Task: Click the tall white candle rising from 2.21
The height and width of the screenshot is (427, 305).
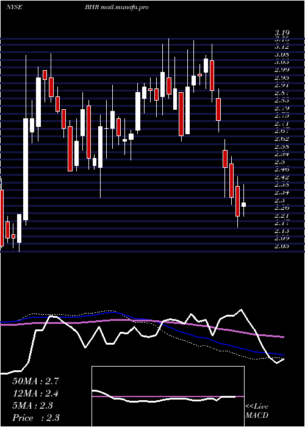Action: (26, 169)
